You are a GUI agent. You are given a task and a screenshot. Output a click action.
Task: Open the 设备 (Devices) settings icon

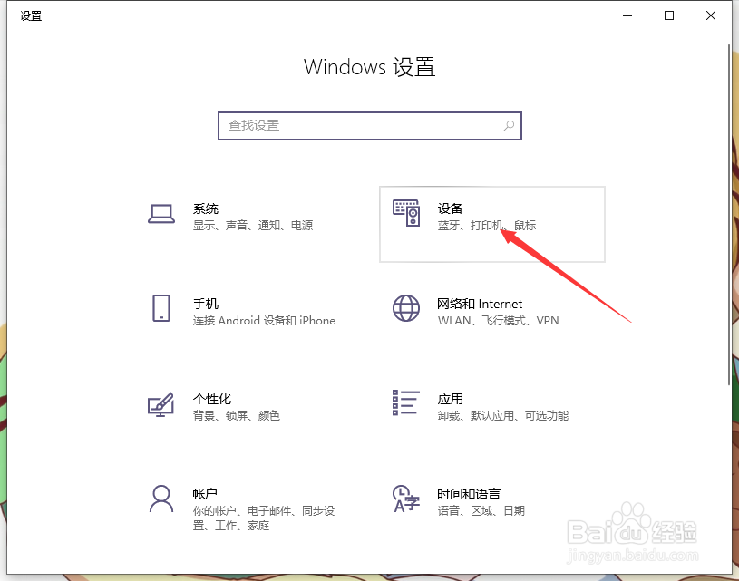[x=406, y=215]
